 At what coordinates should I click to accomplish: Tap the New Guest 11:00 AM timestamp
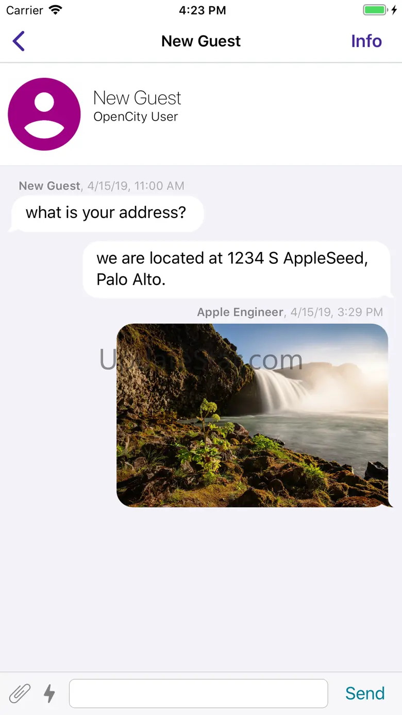[x=102, y=186]
